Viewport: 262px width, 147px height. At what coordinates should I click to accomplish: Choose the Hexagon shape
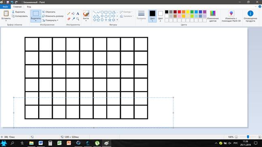click(x=110, y=16)
